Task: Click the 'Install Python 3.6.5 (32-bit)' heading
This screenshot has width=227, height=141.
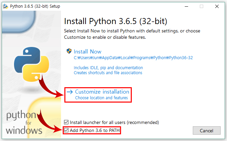Action: (116, 21)
